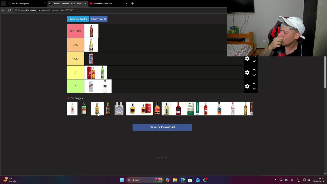Select the yellow PIOLA tier label
This screenshot has width=327, height=184.
(75, 59)
